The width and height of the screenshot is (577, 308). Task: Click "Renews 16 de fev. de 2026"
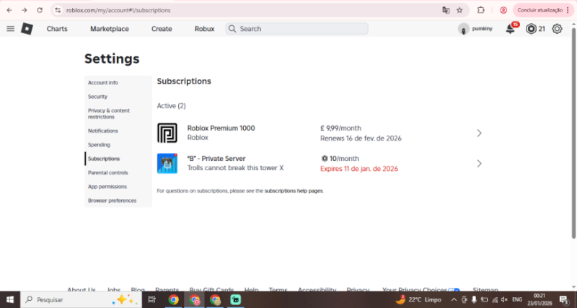click(x=361, y=138)
